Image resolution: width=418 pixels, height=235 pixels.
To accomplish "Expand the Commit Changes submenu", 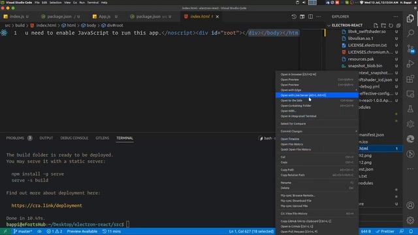I will (x=317, y=131).
